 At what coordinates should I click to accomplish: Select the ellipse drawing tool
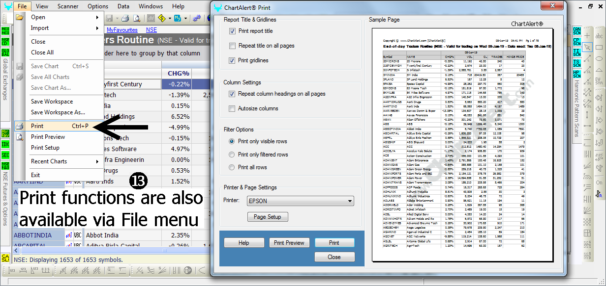[x=600, y=58]
